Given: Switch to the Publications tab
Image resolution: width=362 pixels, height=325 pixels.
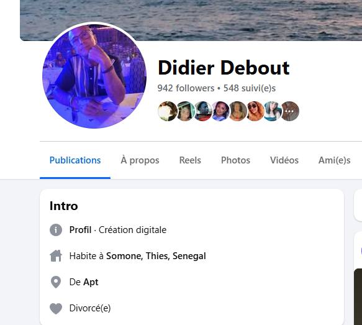Looking at the screenshot, I should tap(75, 160).
